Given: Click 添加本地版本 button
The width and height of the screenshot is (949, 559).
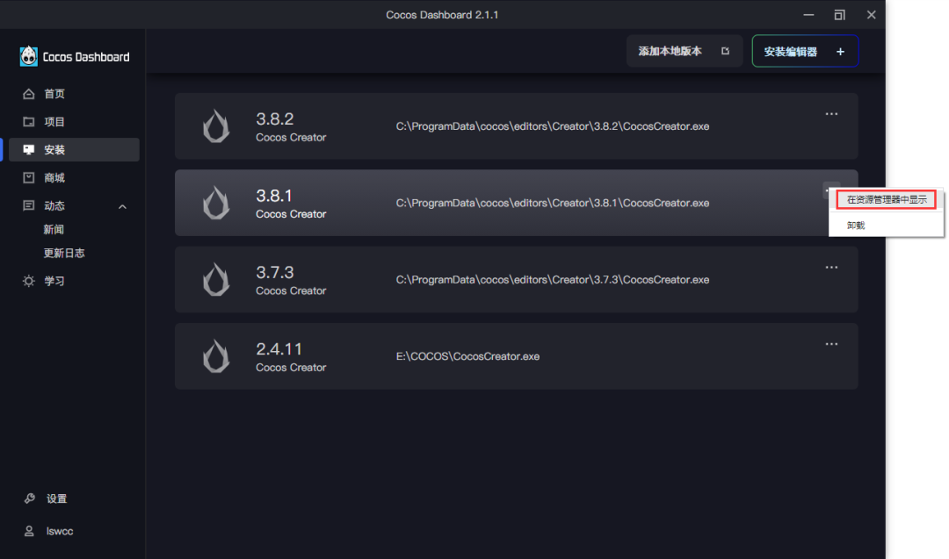Looking at the screenshot, I should point(685,52).
